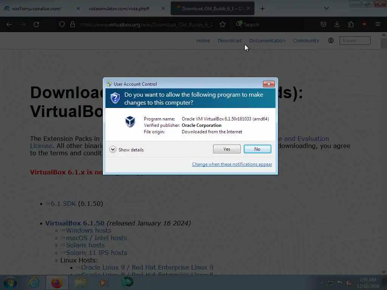This screenshot has width=387, height=290.
Task: Click the Firefox taskbar icon
Action: pos(57,283)
